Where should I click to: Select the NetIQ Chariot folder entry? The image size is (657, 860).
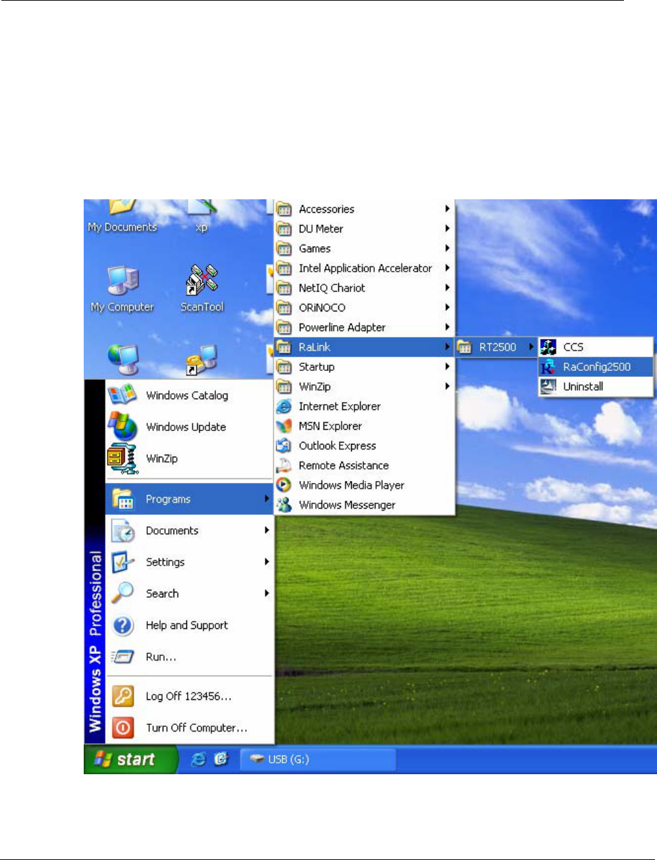tap(364, 287)
